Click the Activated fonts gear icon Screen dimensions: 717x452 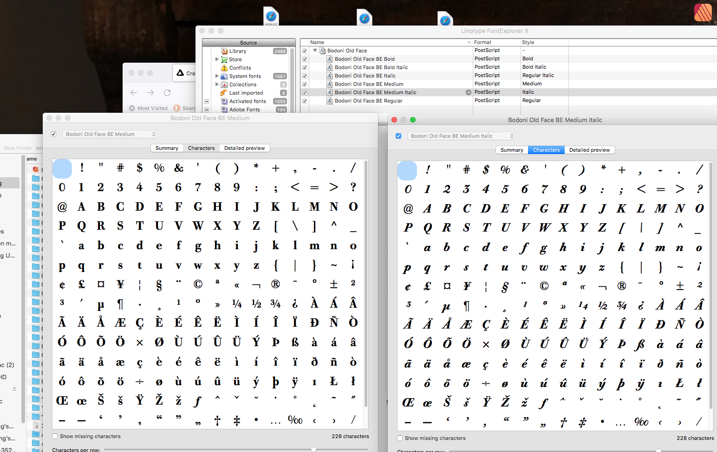tap(224, 101)
